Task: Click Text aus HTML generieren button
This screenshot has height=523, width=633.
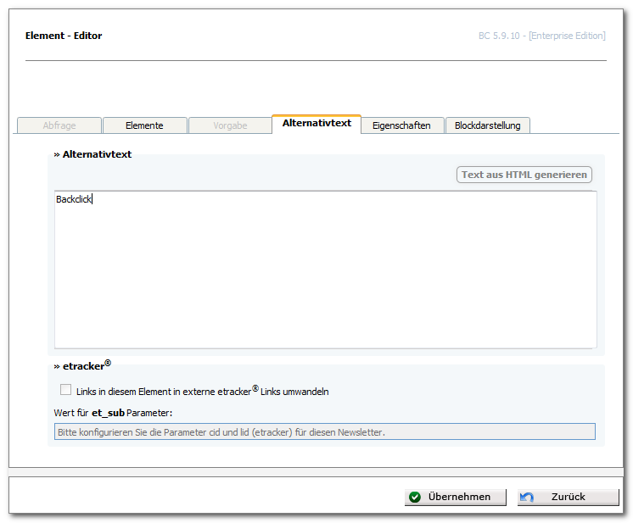Action: [524, 175]
